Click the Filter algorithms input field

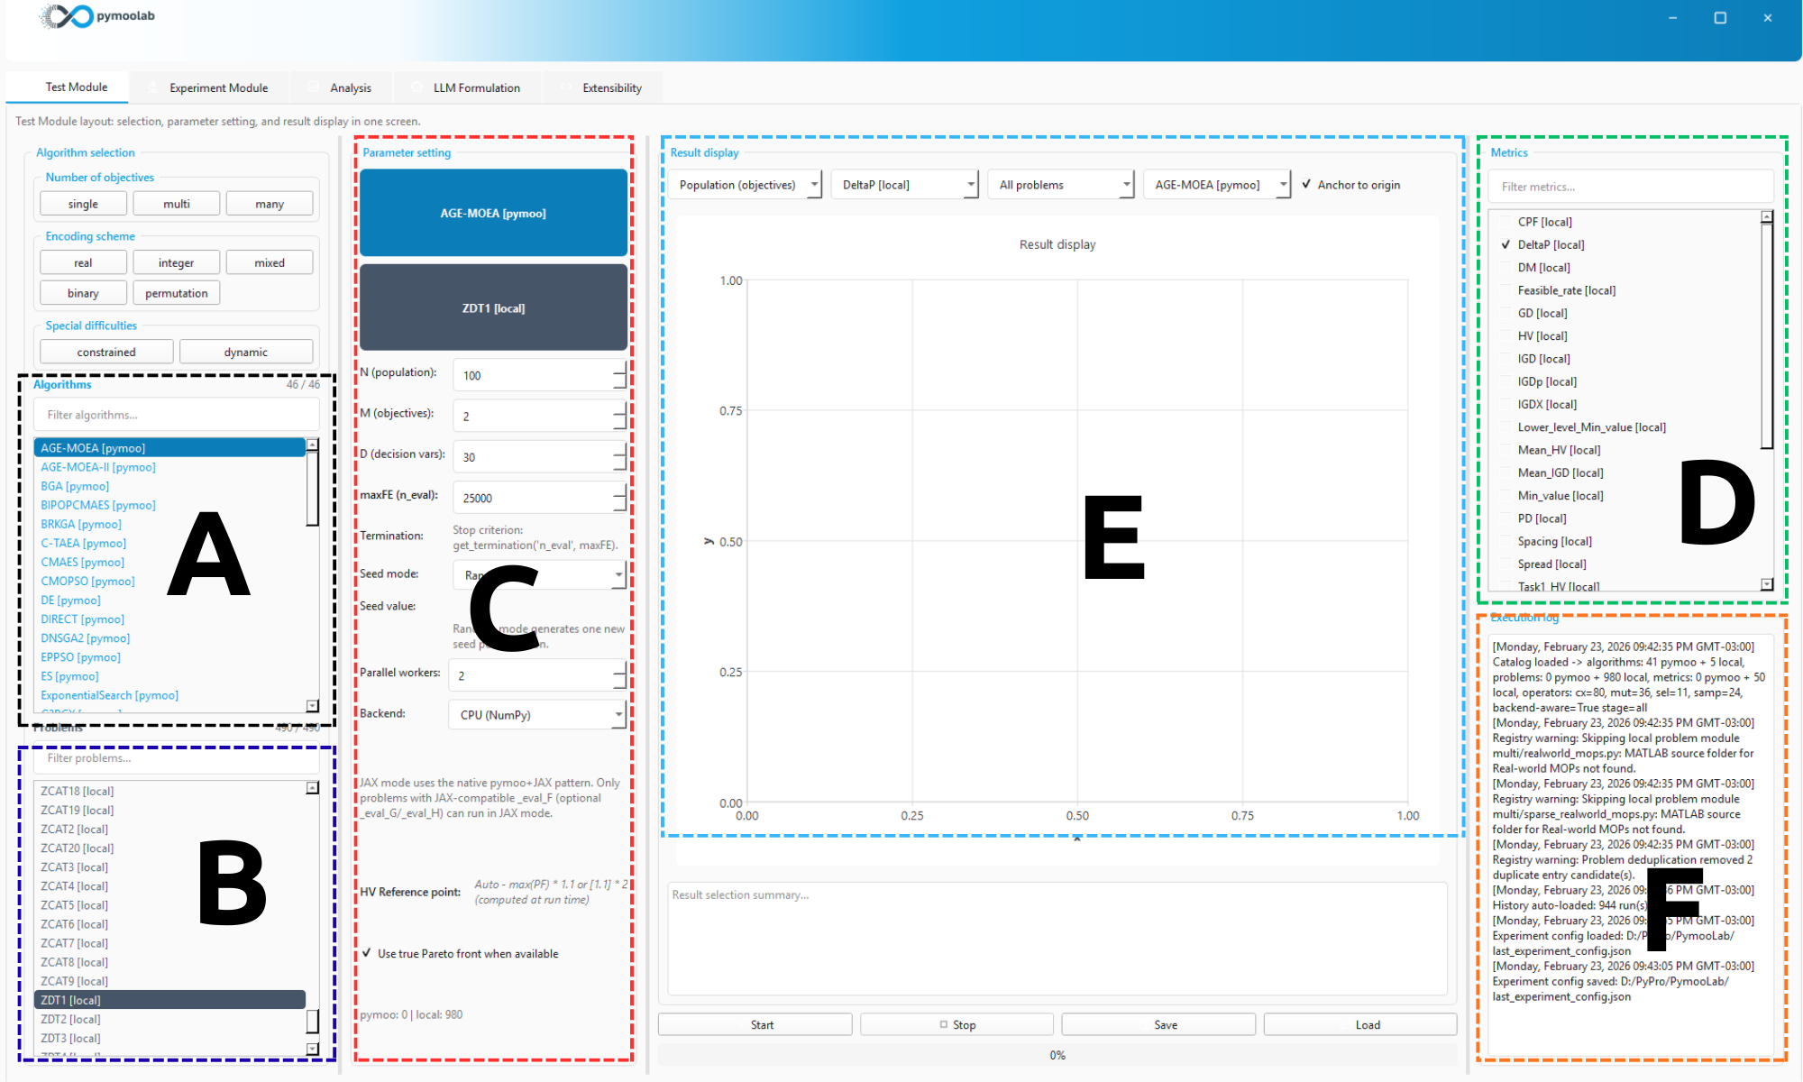(x=176, y=415)
